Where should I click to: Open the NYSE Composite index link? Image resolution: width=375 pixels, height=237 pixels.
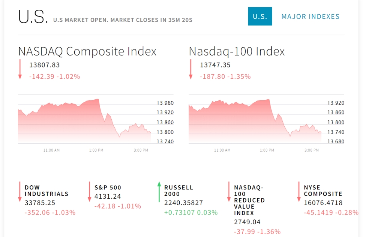click(323, 190)
